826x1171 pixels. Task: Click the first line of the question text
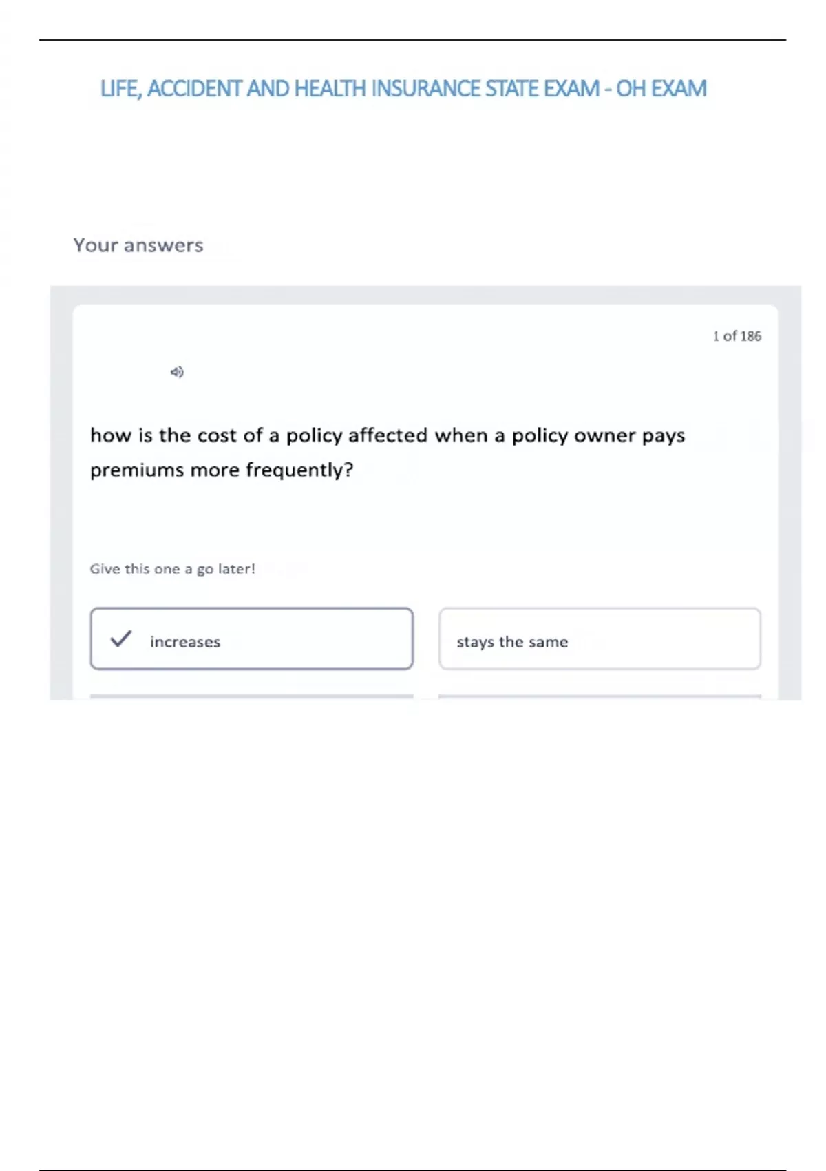(388, 435)
